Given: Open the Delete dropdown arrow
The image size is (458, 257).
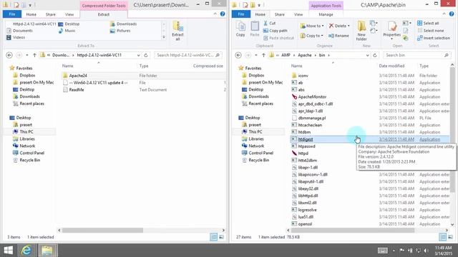Looking at the screenshot, I should tap(349, 26).
